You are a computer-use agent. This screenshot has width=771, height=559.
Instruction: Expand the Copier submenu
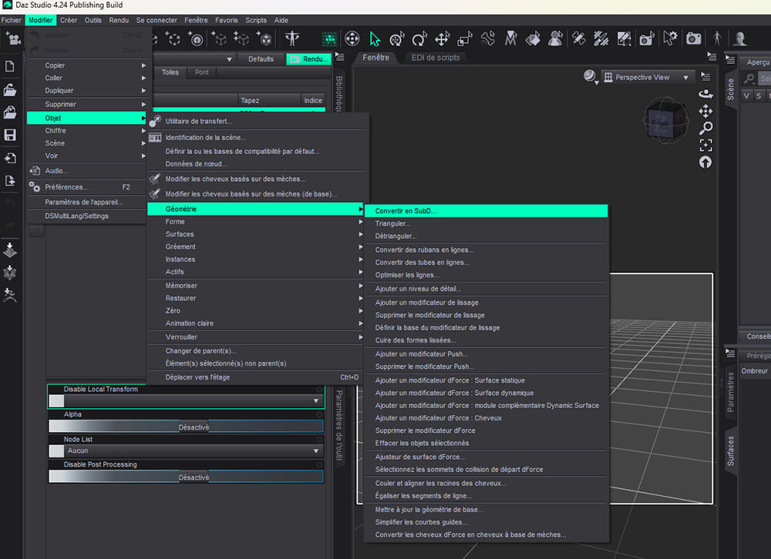coord(87,65)
